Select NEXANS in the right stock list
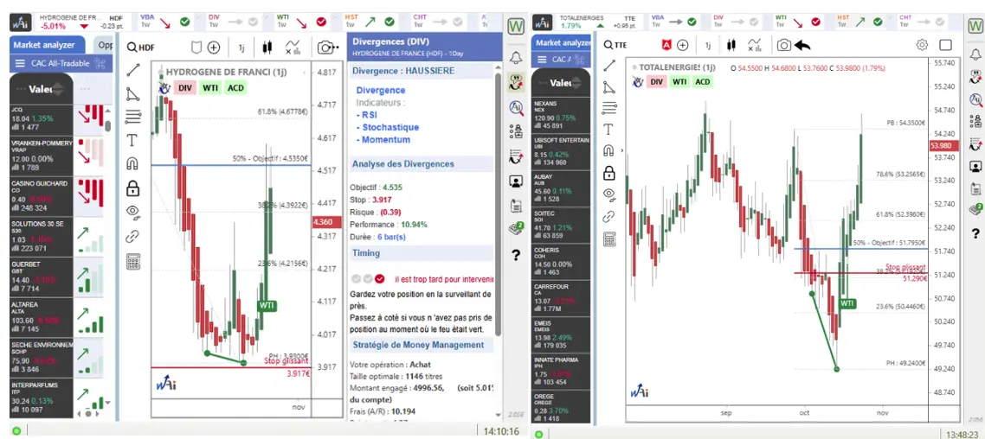Viewport: 985px width, 439px height. (x=561, y=114)
